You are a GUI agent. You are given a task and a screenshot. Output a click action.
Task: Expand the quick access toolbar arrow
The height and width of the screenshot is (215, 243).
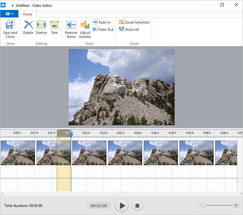(x=12, y=6)
